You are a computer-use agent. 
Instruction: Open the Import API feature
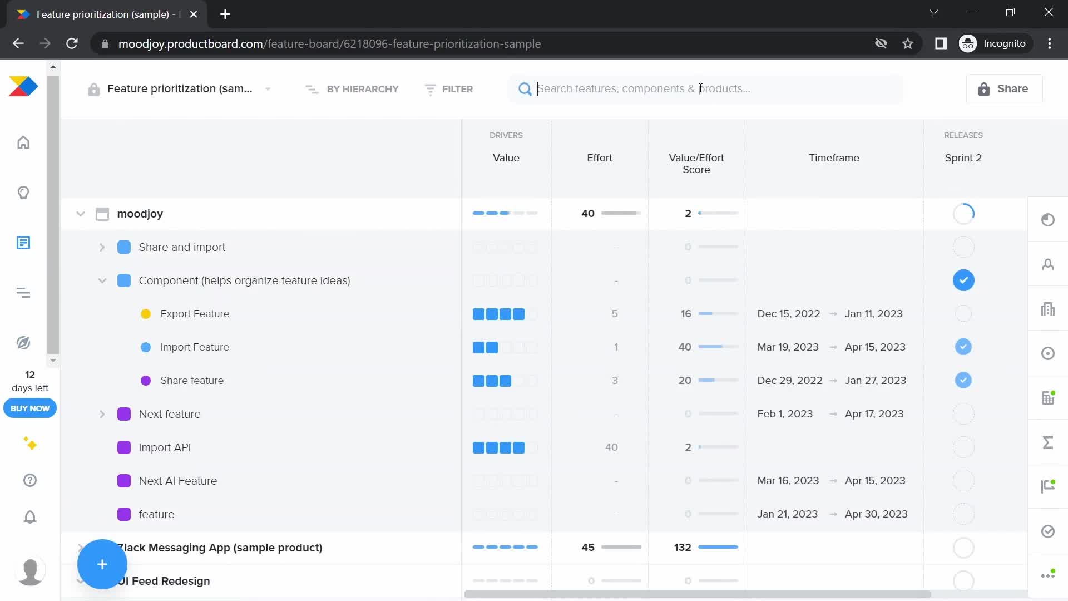165,447
